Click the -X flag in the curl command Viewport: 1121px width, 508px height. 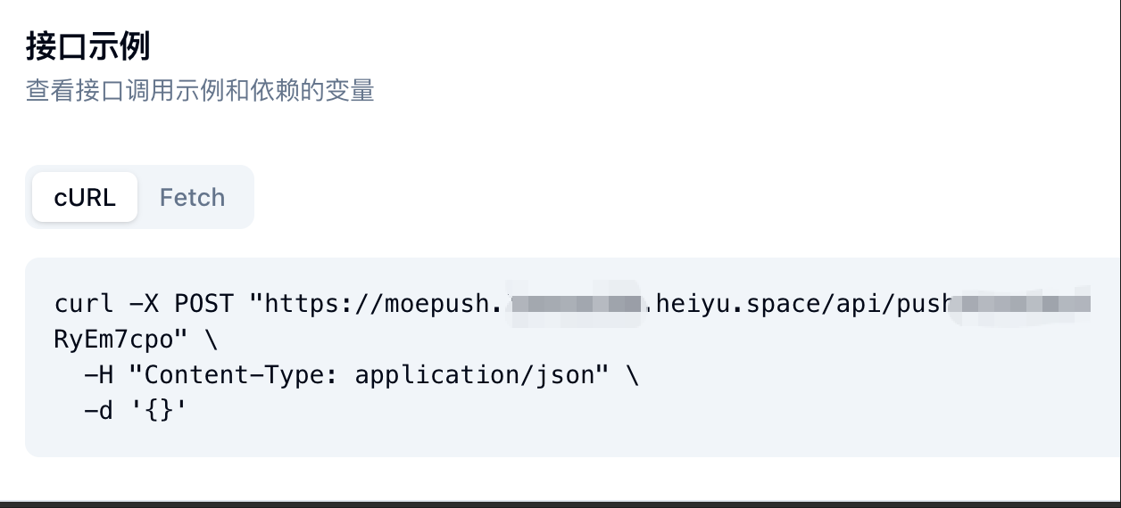click(144, 303)
